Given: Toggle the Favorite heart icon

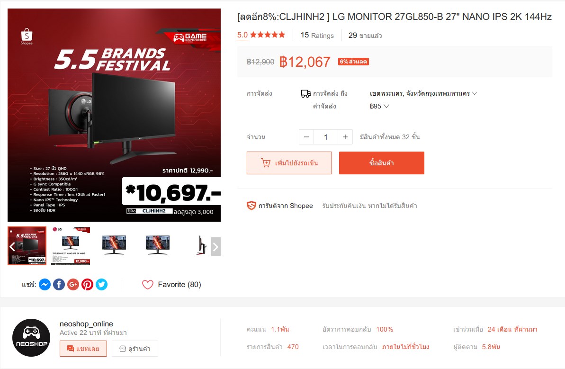Looking at the screenshot, I should [x=148, y=285].
